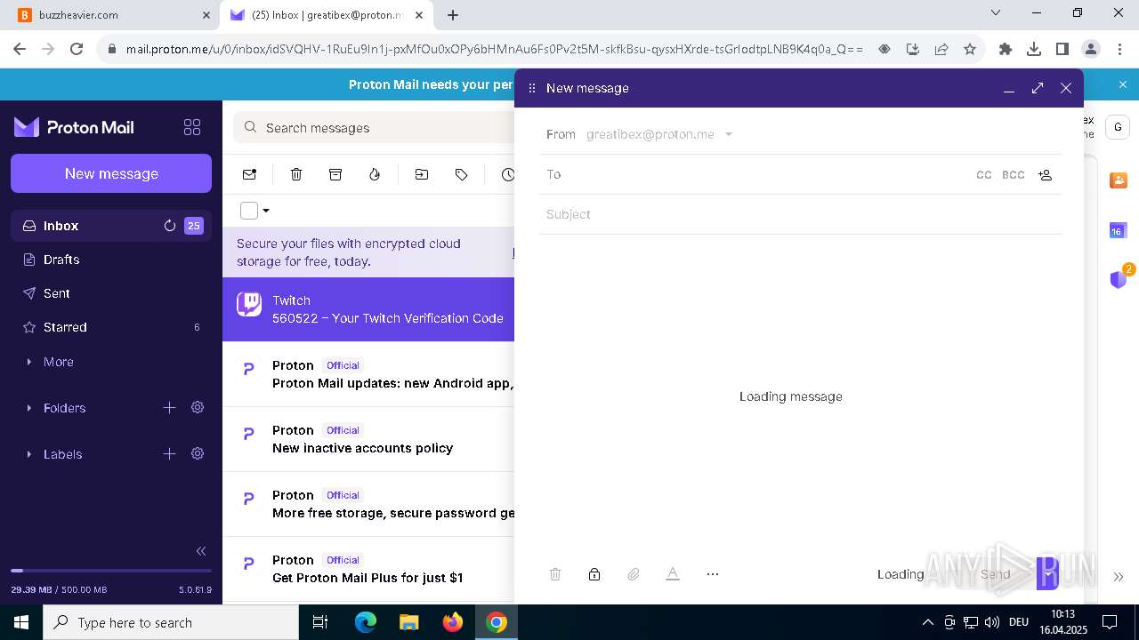Open File Explorer from taskbar

point(409,622)
